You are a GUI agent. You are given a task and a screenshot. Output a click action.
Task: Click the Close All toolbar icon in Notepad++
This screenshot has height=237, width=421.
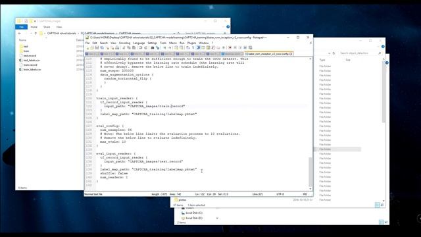tap(112, 47)
